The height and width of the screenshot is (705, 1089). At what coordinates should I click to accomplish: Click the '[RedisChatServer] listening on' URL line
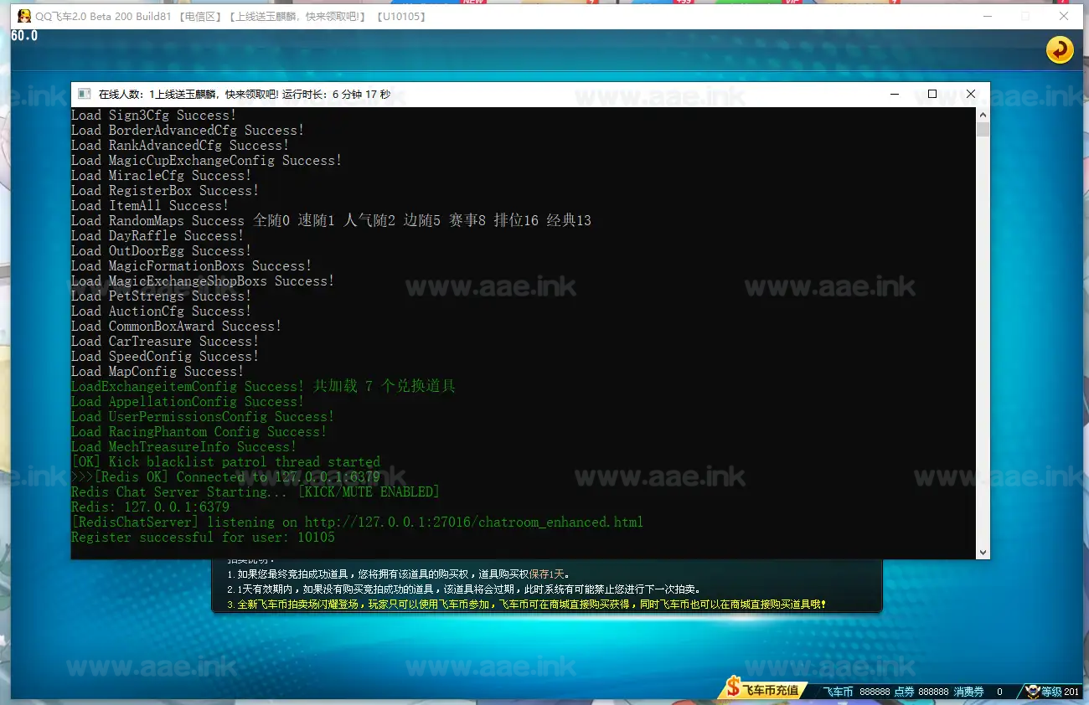point(357,522)
